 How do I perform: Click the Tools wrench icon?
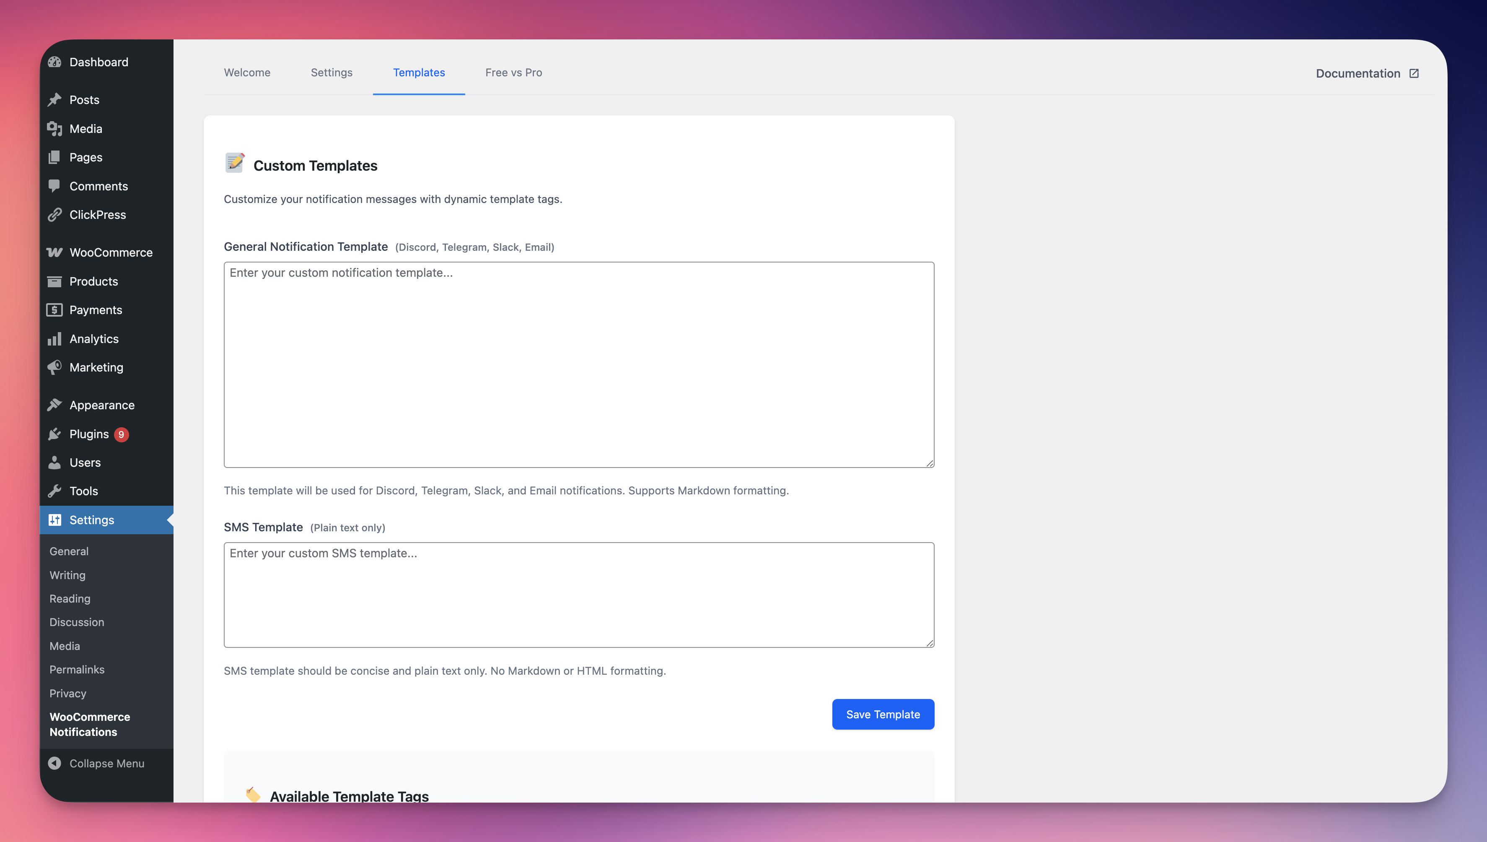click(x=55, y=491)
